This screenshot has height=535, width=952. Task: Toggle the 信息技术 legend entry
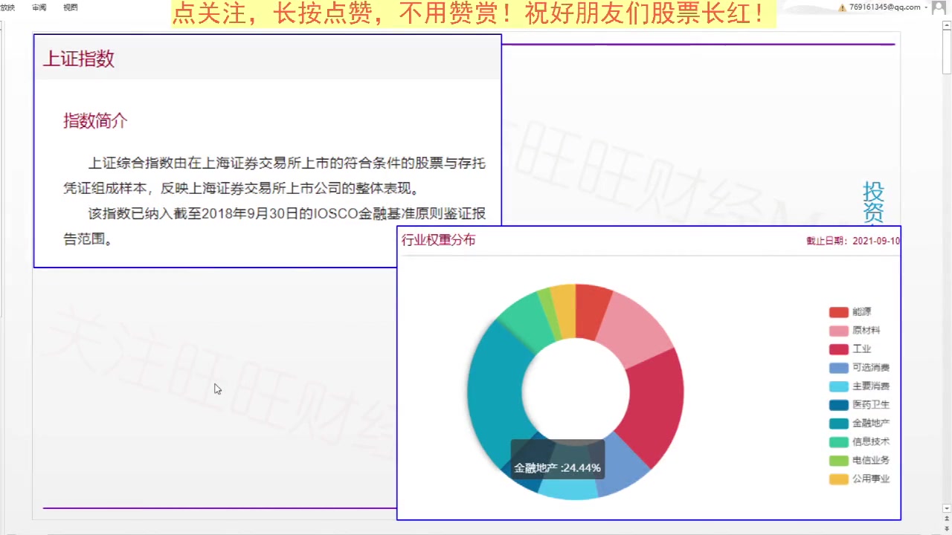[x=860, y=441]
